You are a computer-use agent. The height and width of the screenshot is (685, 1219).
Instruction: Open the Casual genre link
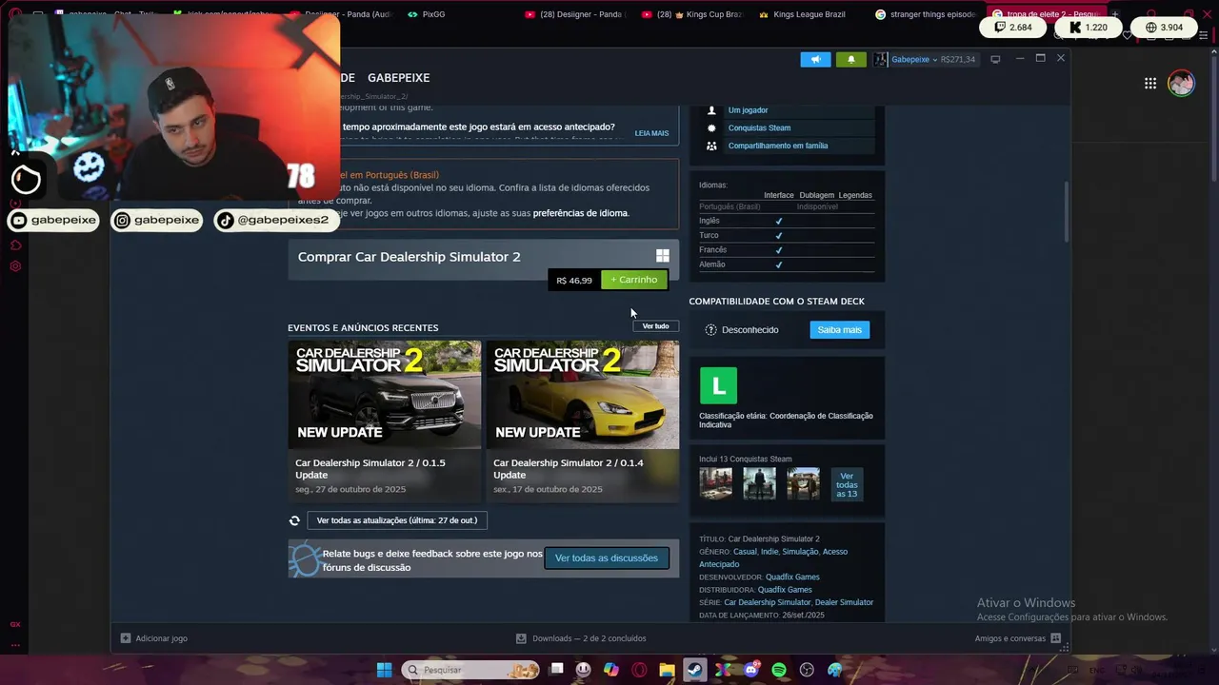(x=745, y=552)
